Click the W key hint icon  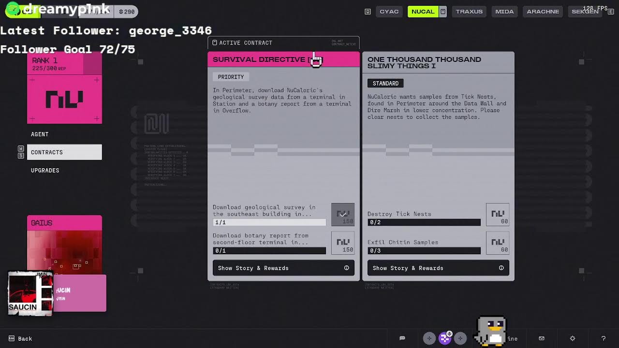pyautogui.click(x=21, y=148)
